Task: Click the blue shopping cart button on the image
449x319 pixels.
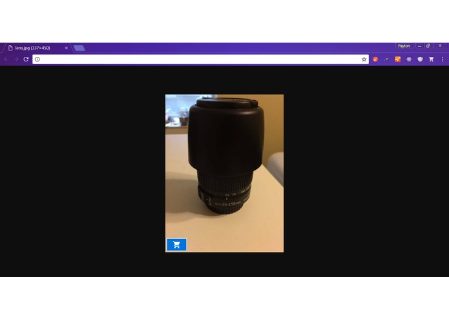Action: (x=176, y=245)
